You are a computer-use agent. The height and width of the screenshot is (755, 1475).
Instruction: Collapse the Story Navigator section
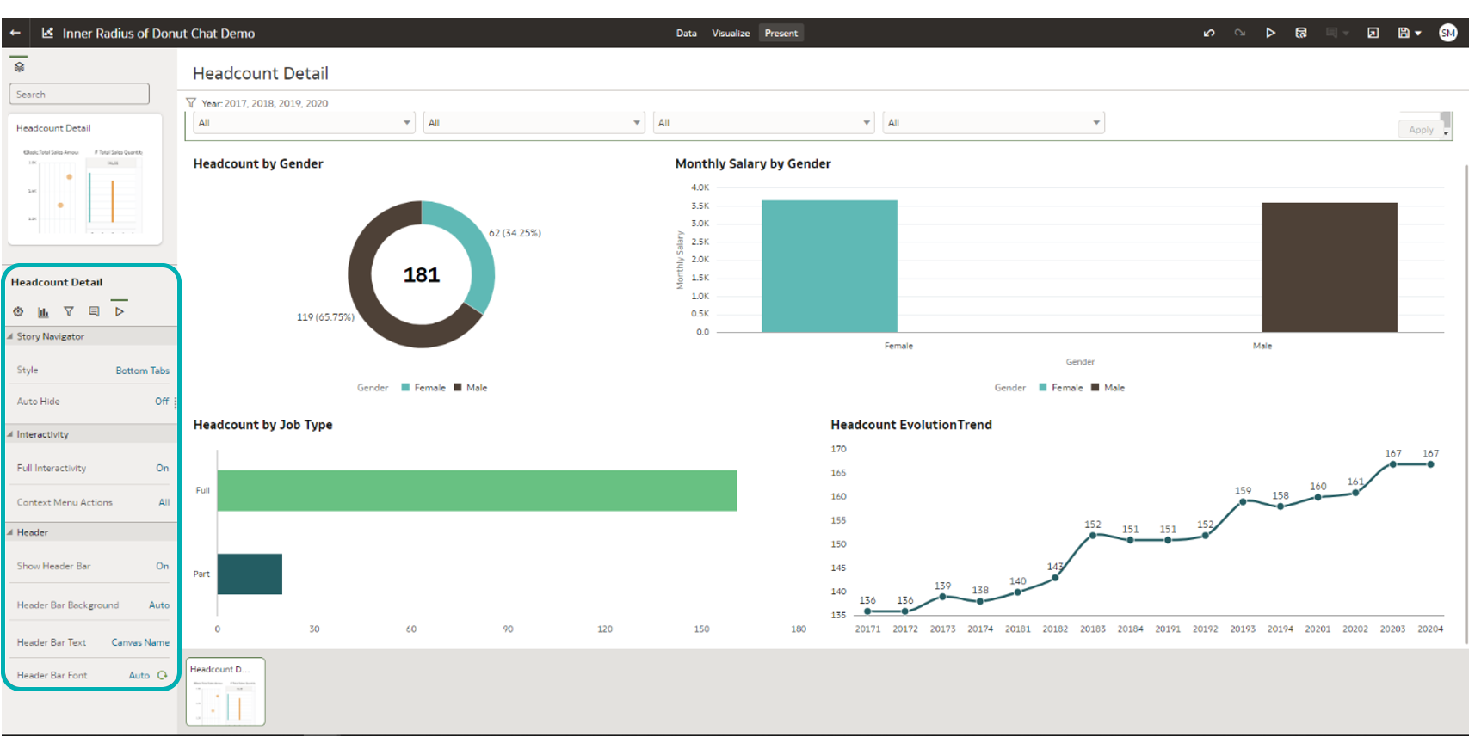tap(10, 336)
